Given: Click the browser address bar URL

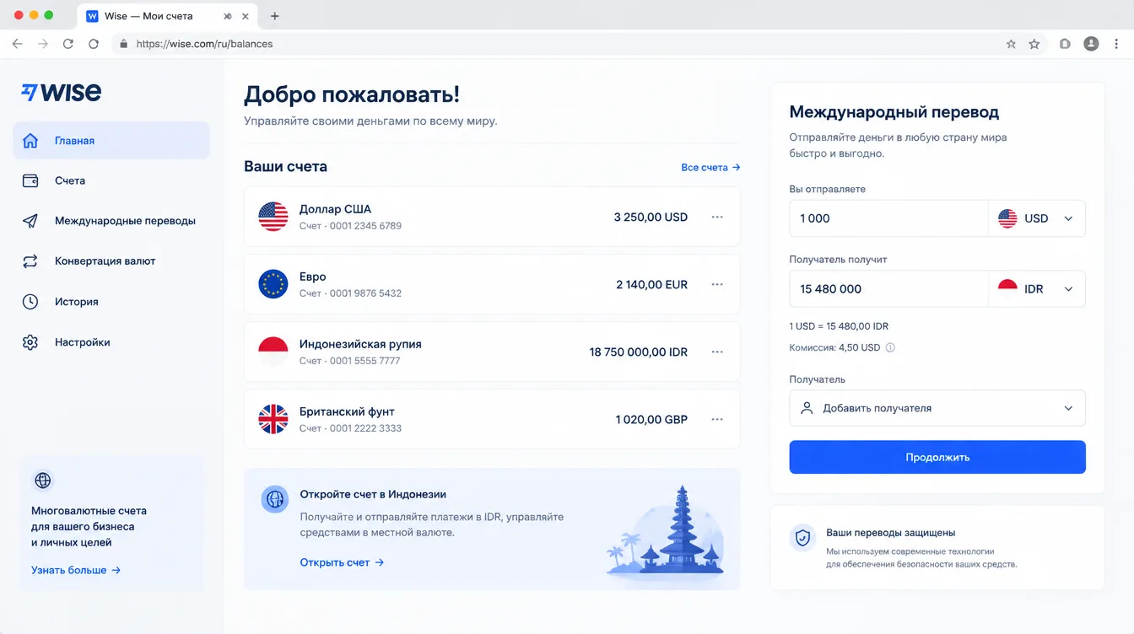Looking at the screenshot, I should 204,44.
